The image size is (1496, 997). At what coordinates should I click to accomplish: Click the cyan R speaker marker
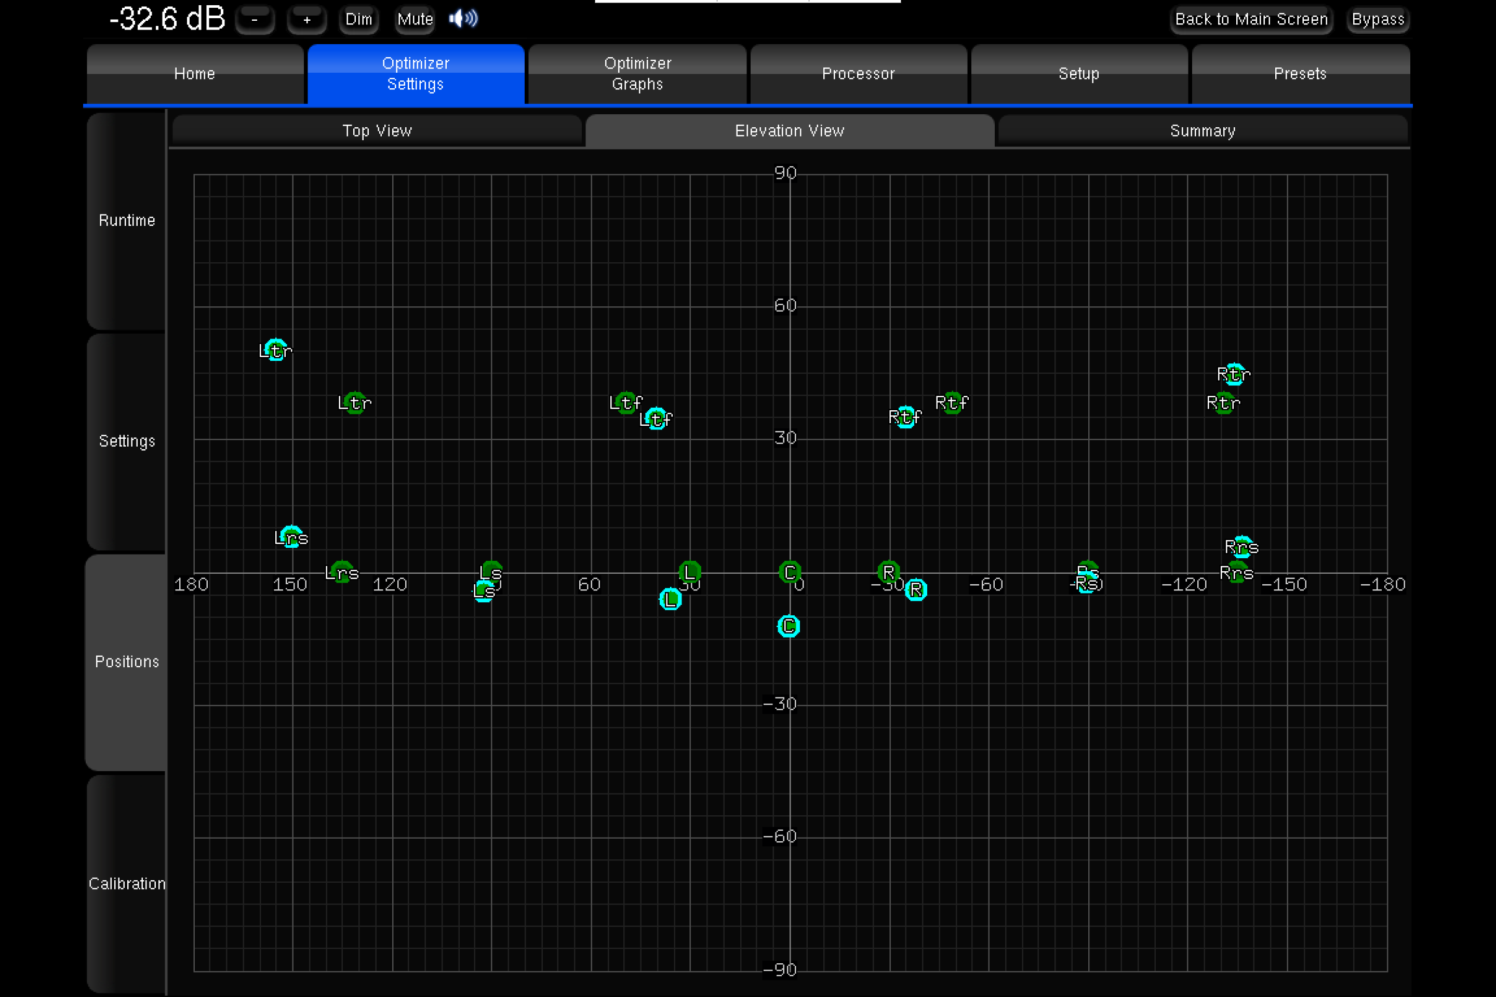(x=916, y=590)
